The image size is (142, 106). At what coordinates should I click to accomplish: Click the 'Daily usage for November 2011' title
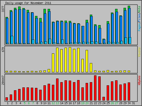pos(28,3)
